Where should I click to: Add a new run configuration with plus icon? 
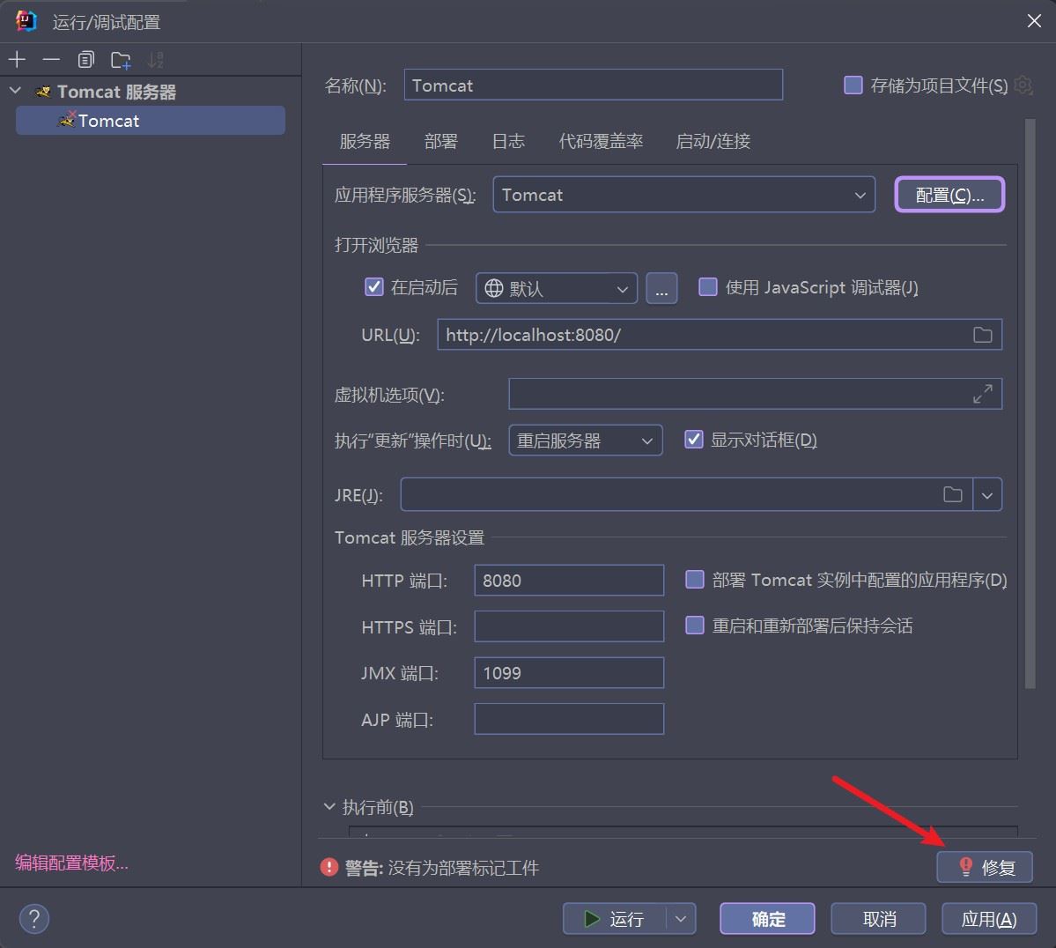click(x=17, y=60)
